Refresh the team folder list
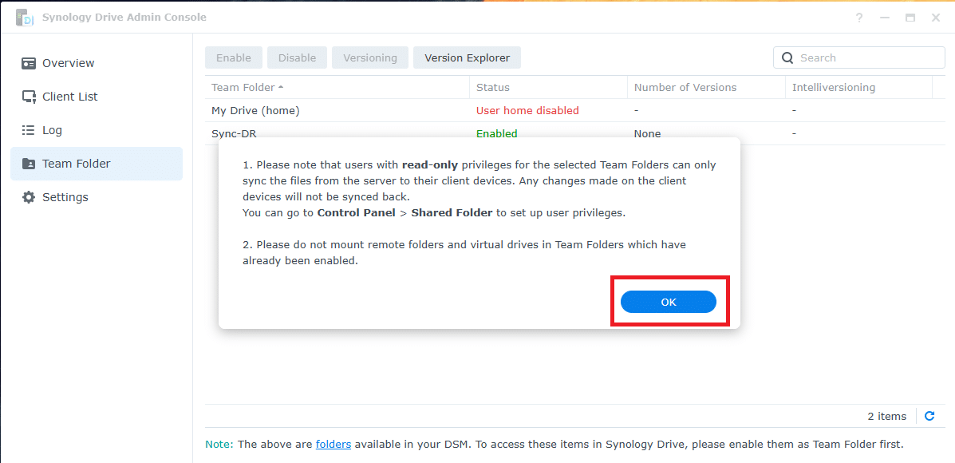The height and width of the screenshot is (463, 955). tap(929, 416)
